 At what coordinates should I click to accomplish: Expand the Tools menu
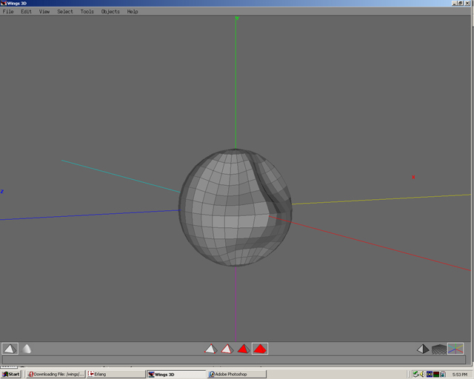point(87,12)
